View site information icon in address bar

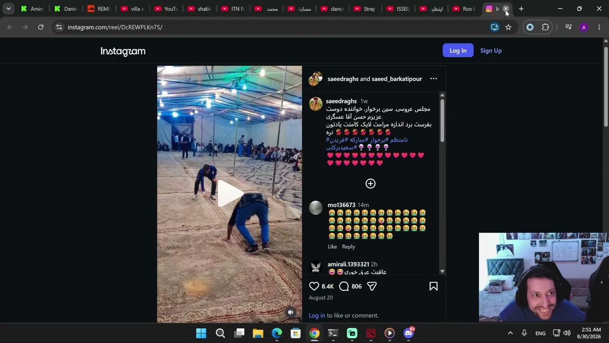click(x=59, y=27)
